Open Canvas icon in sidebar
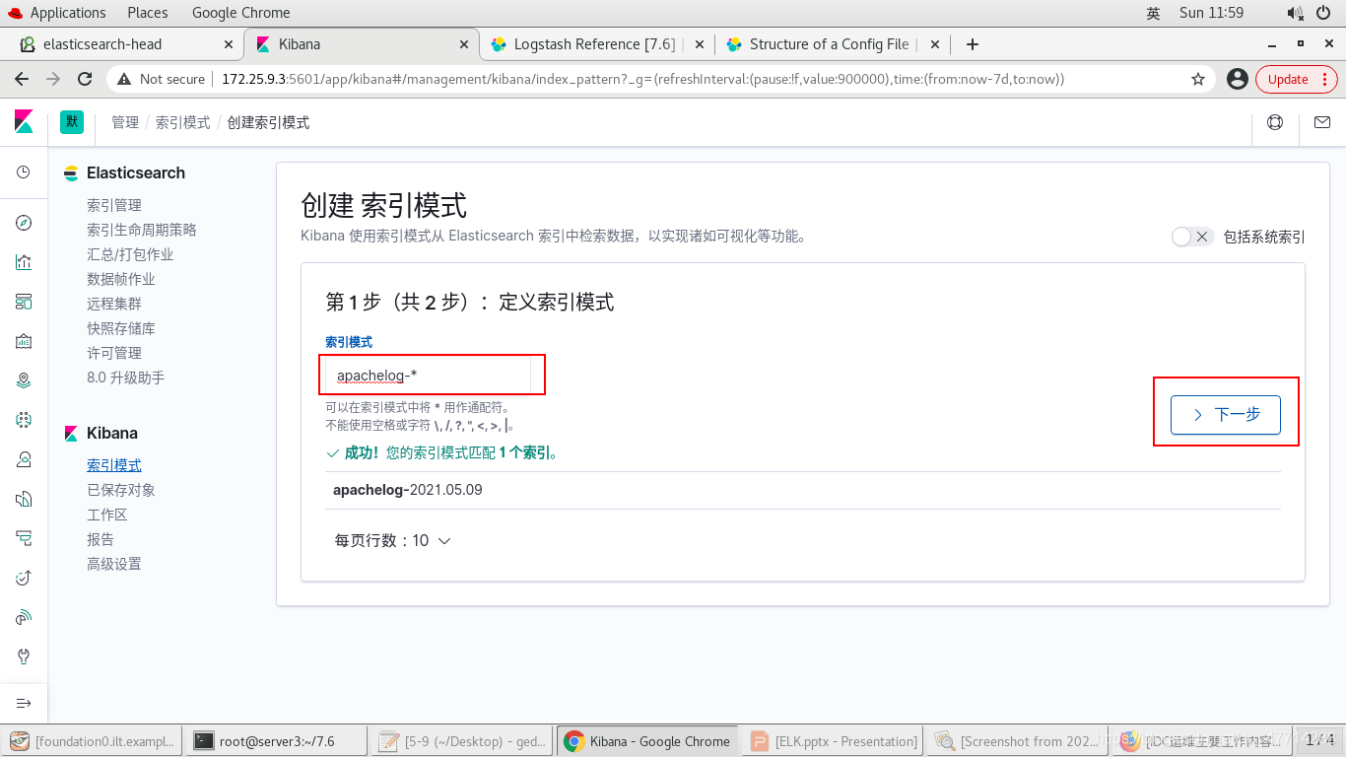Screen dimensions: 1346x757 [24, 341]
